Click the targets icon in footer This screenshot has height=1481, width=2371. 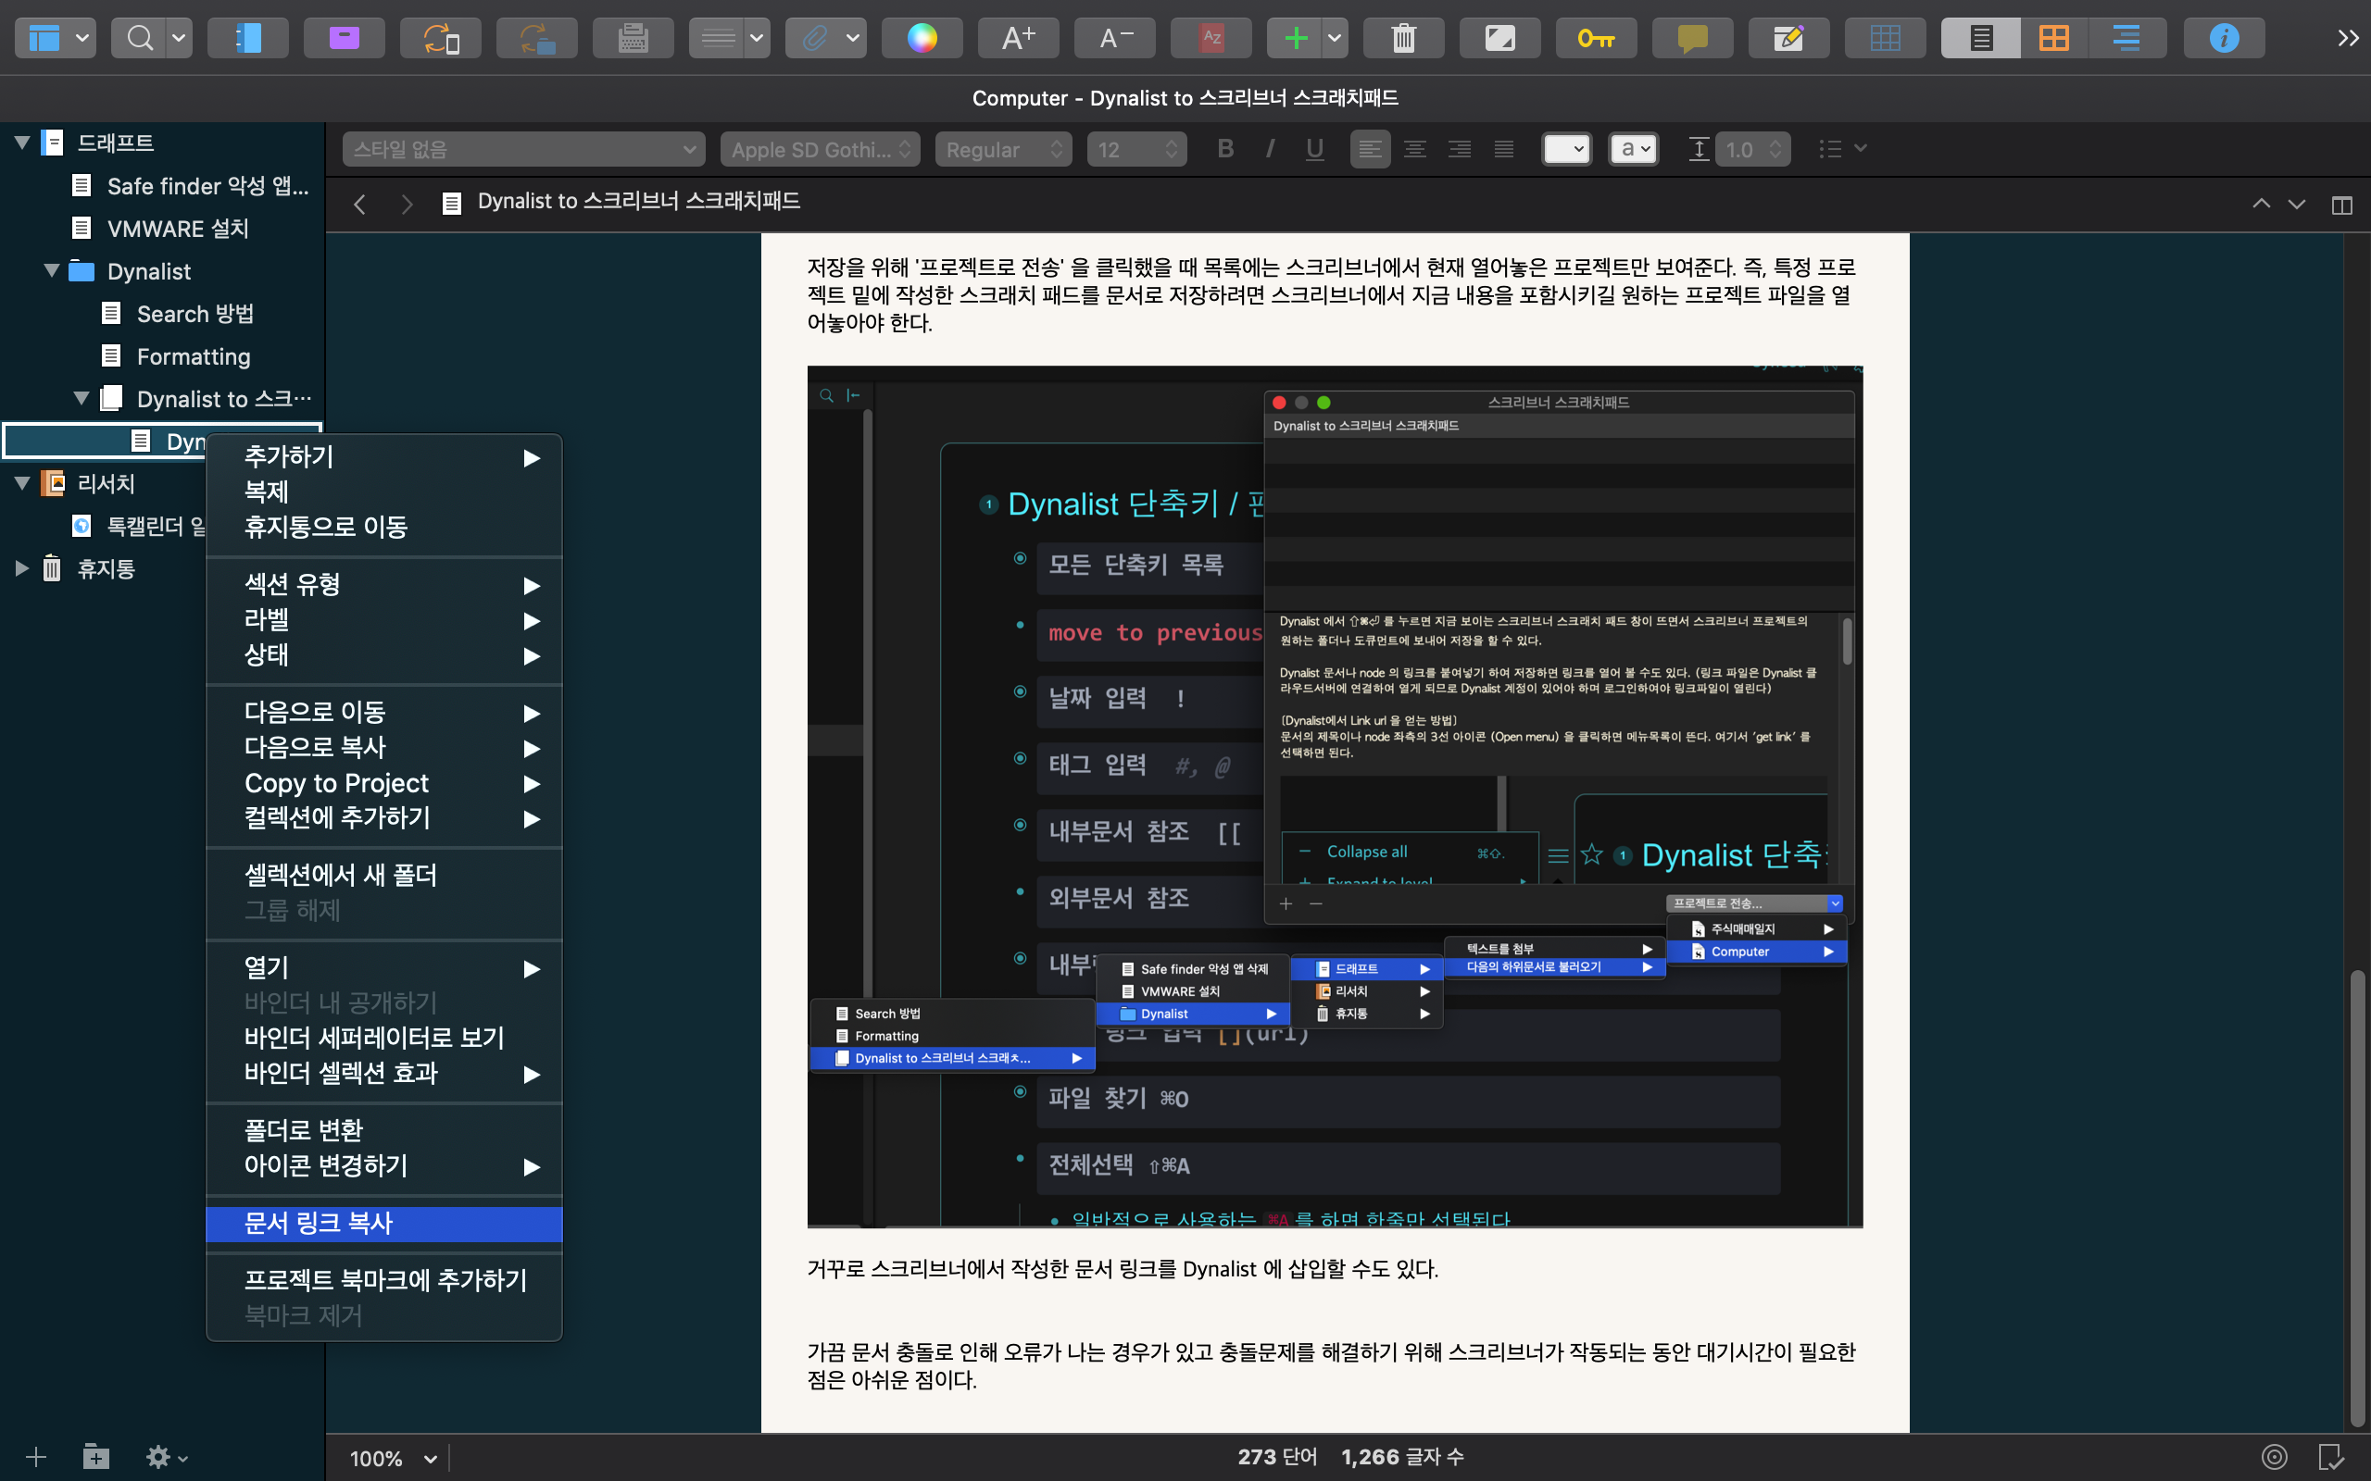click(2274, 1457)
